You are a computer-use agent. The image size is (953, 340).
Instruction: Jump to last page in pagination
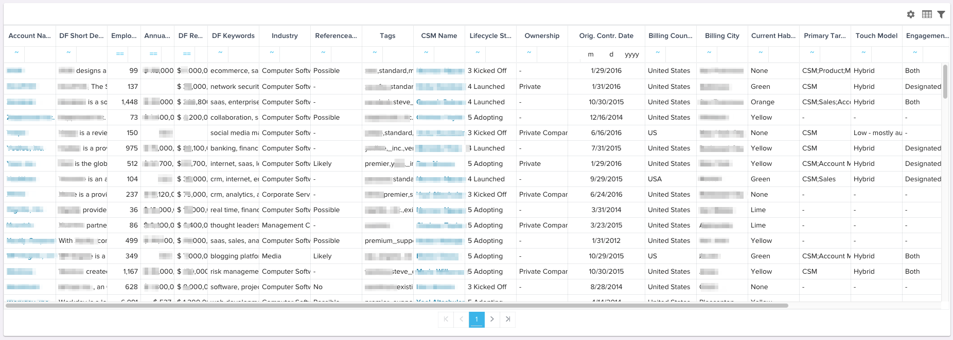pyautogui.click(x=507, y=319)
